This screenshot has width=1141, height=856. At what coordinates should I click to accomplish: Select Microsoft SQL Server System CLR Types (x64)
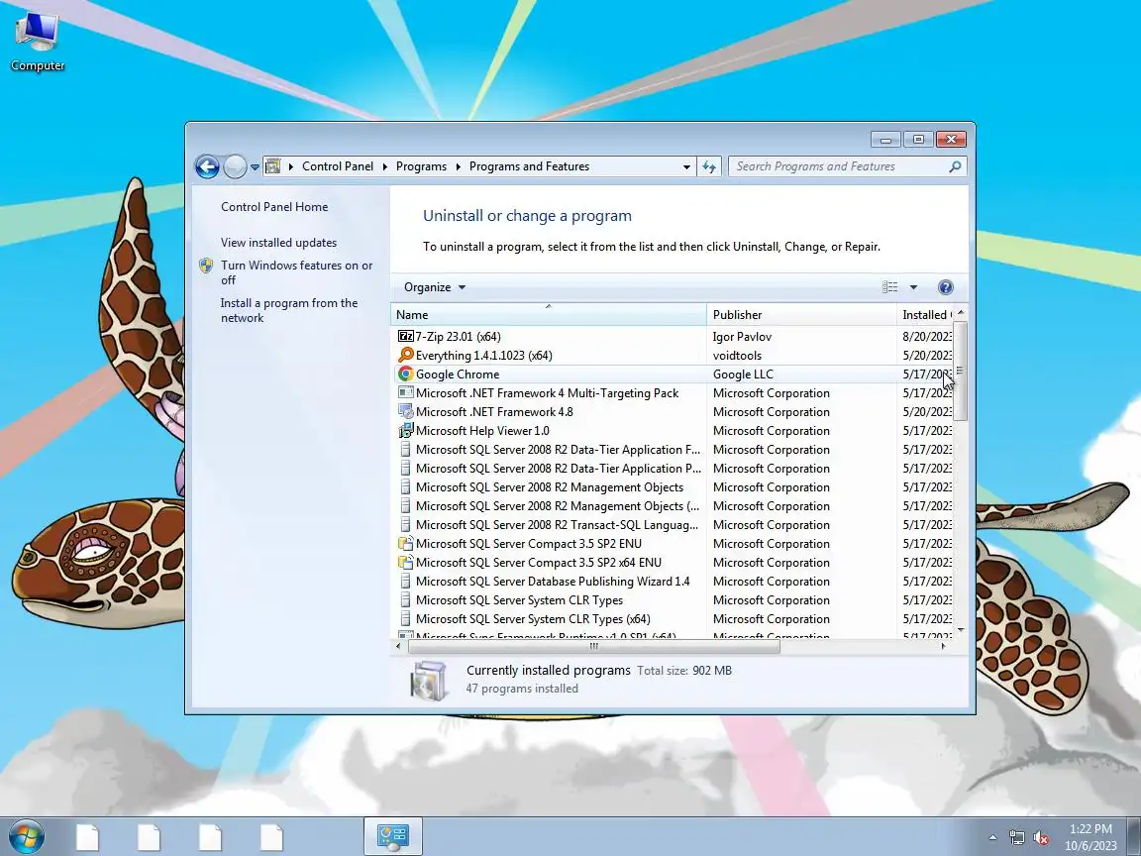click(x=672, y=618)
